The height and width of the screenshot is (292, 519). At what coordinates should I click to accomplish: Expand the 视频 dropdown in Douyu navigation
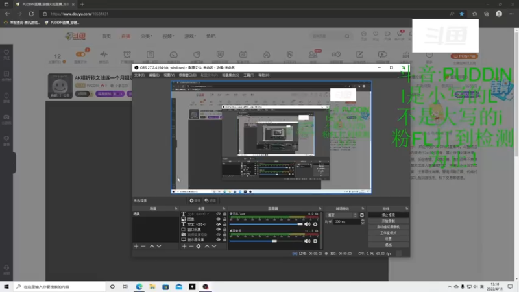[x=168, y=36]
